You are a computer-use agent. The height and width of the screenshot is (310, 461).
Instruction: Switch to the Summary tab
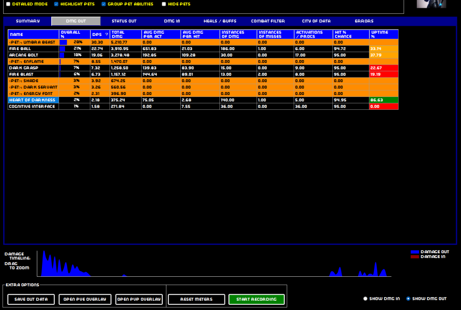[28, 21]
